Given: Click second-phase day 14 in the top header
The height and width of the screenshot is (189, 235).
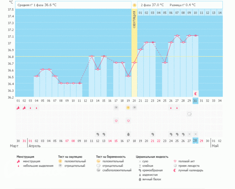Looking at the screenshot, I should click(x=220, y=13).
